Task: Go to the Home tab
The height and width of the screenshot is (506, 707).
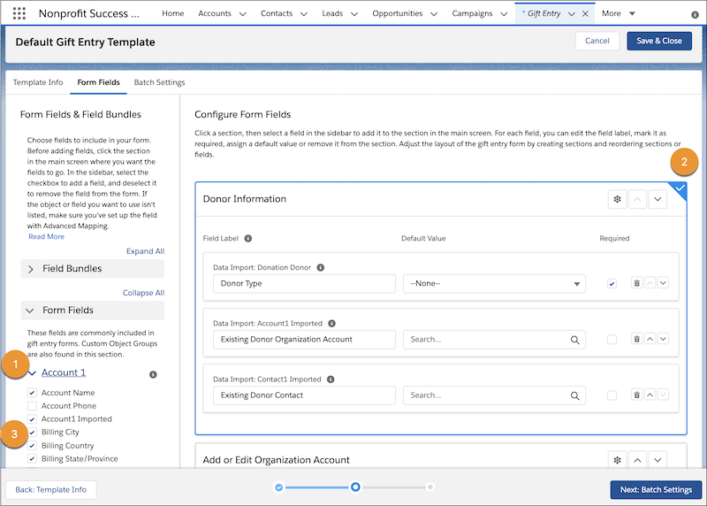Action: tap(172, 13)
